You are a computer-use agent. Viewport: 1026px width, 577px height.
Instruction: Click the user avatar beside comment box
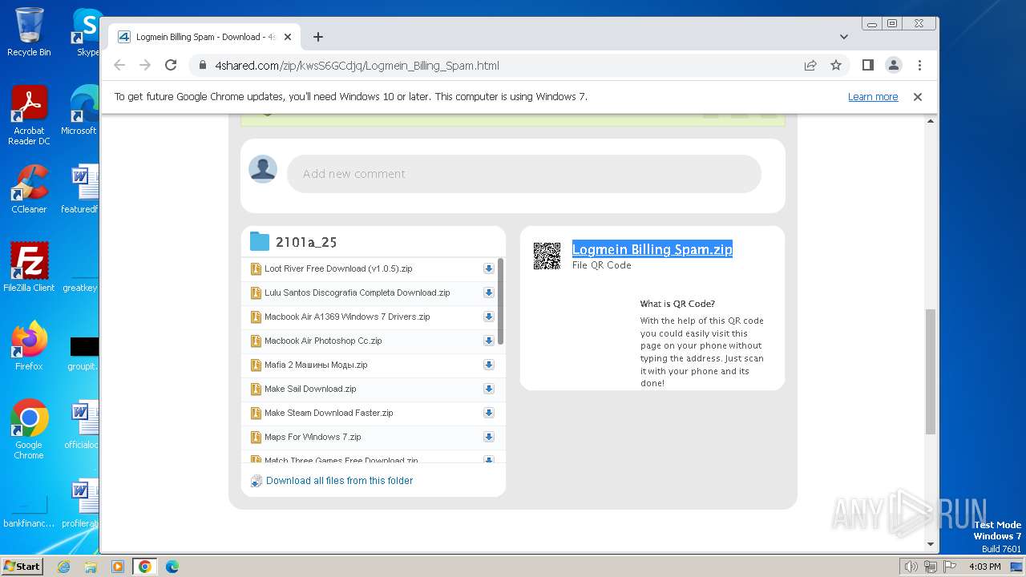(263, 169)
